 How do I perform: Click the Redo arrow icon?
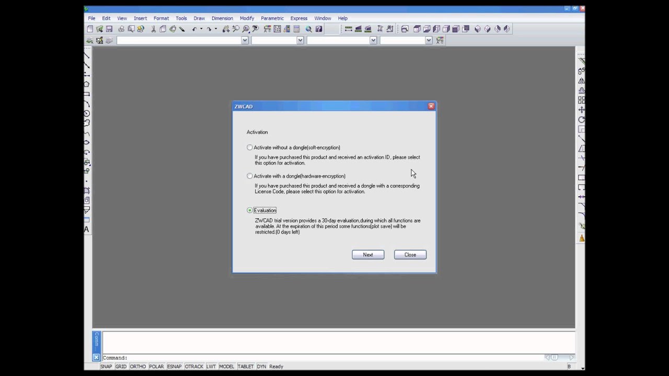click(209, 29)
